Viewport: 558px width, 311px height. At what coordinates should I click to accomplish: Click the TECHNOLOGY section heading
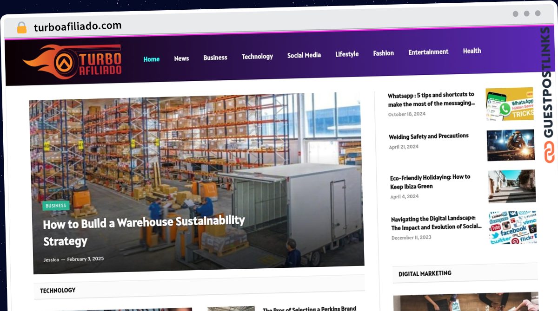[58, 291]
